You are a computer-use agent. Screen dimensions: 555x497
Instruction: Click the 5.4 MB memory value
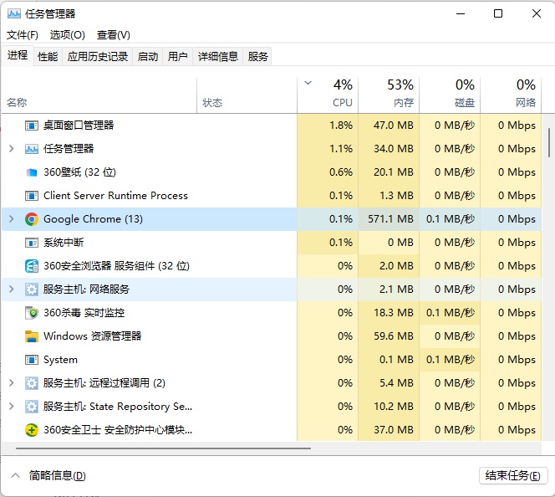point(396,383)
